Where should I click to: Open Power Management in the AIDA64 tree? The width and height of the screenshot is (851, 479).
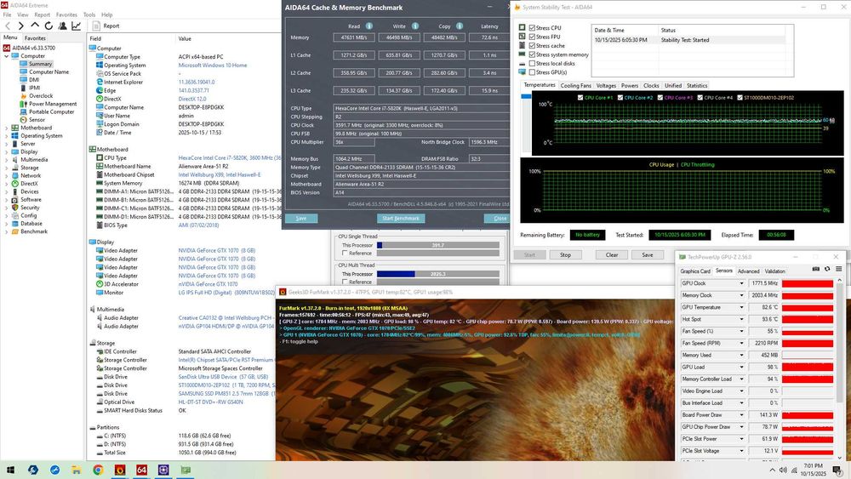(53, 104)
